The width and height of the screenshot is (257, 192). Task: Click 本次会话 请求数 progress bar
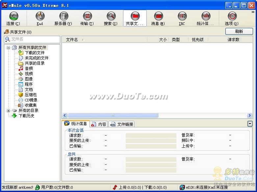coord(151,136)
